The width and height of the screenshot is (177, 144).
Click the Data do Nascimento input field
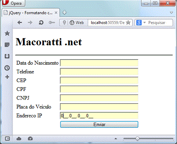[x=99, y=63]
